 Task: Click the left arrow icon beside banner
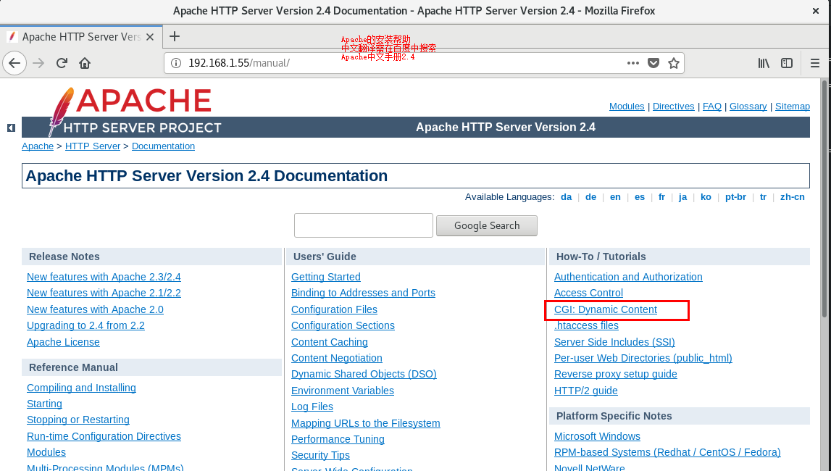[11, 128]
